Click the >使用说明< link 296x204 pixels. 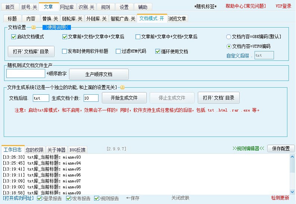[x=57, y=27]
